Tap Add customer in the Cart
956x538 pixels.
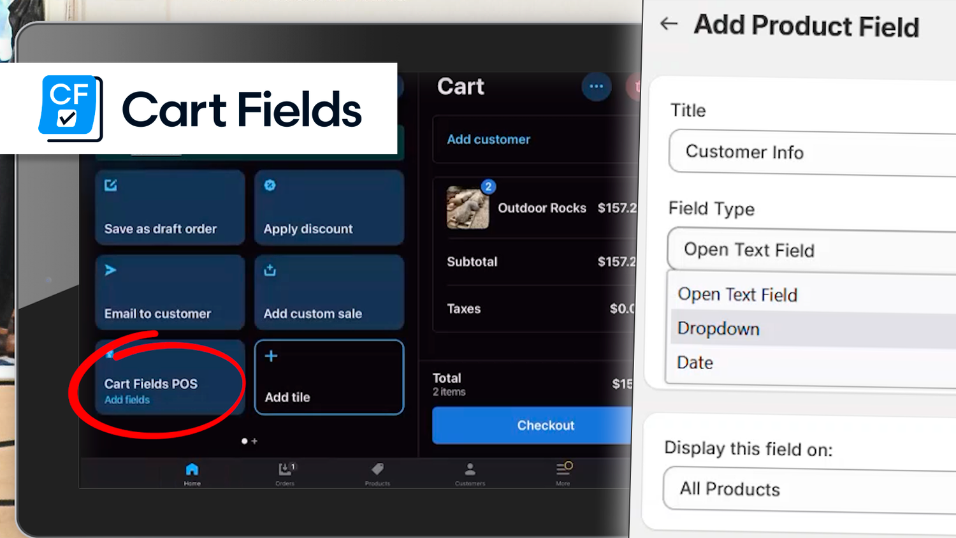[488, 140]
